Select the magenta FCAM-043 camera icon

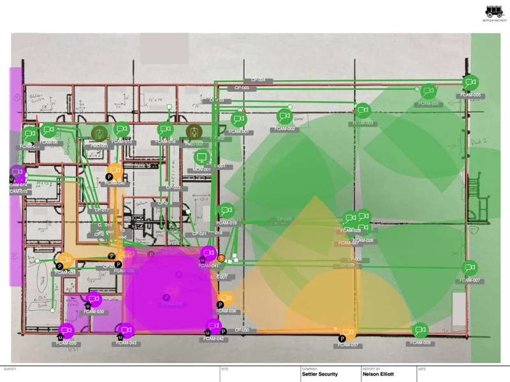(x=126, y=331)
